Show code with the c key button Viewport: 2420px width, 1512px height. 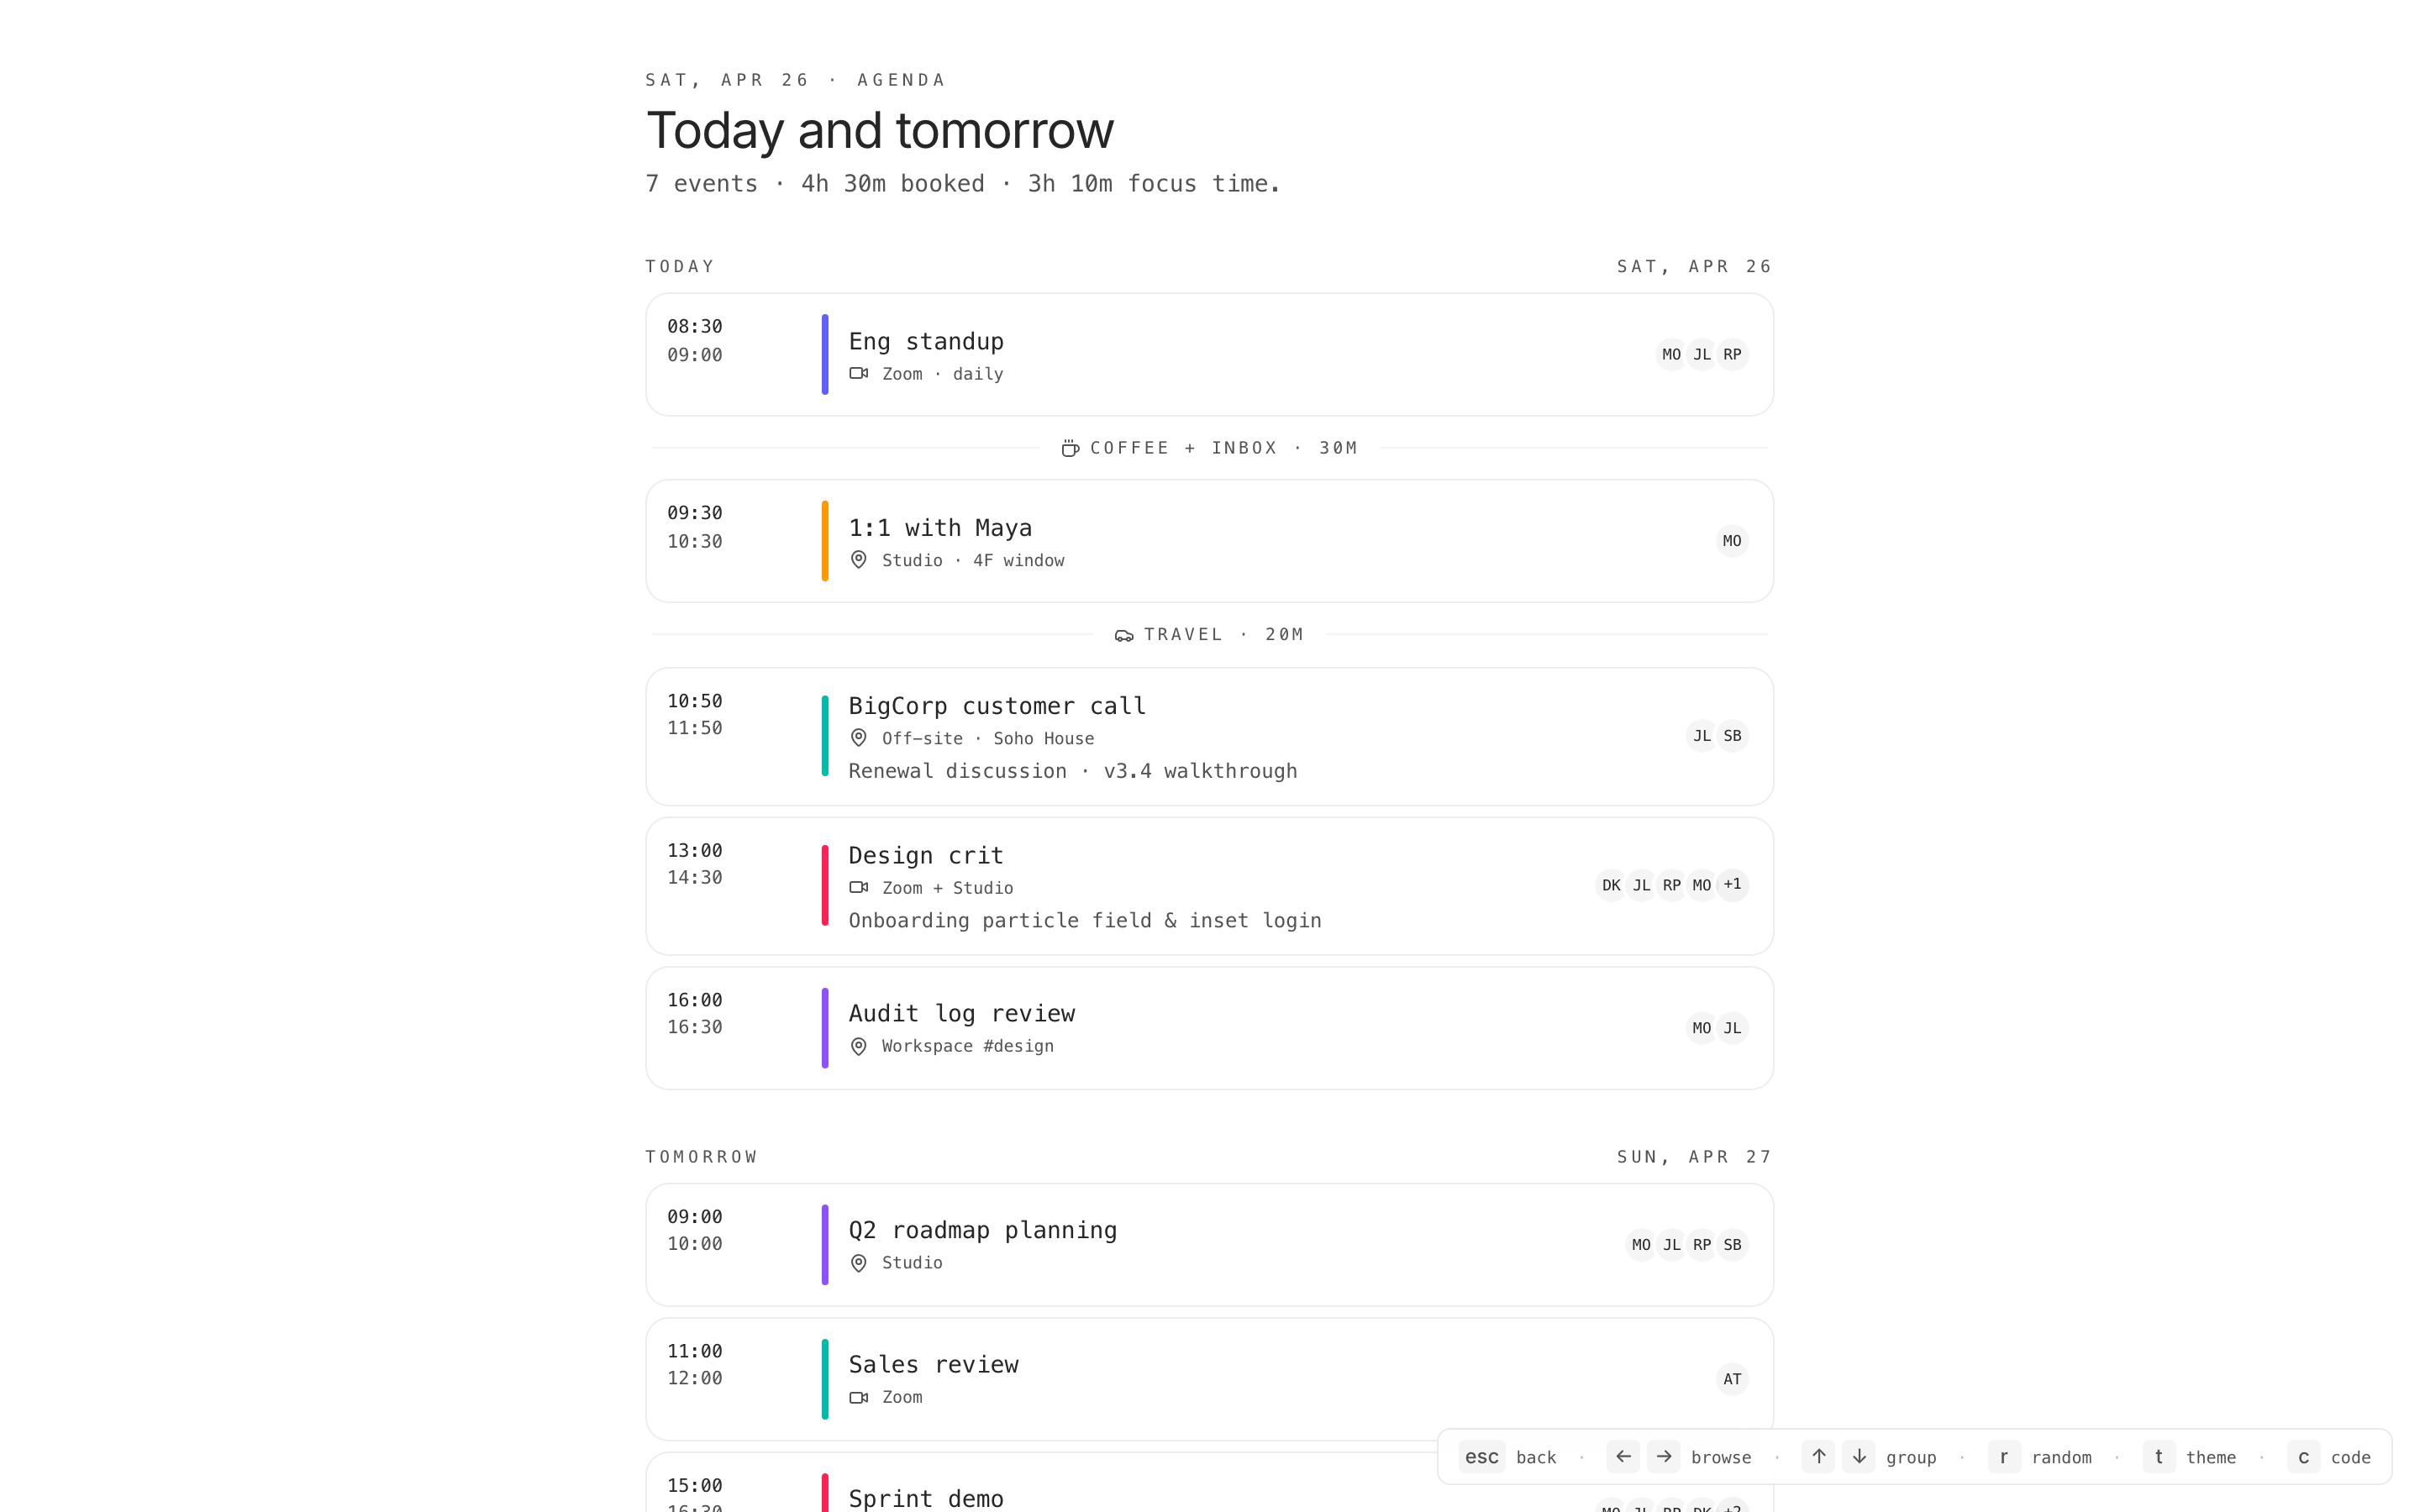[x=2303, y=1457]
